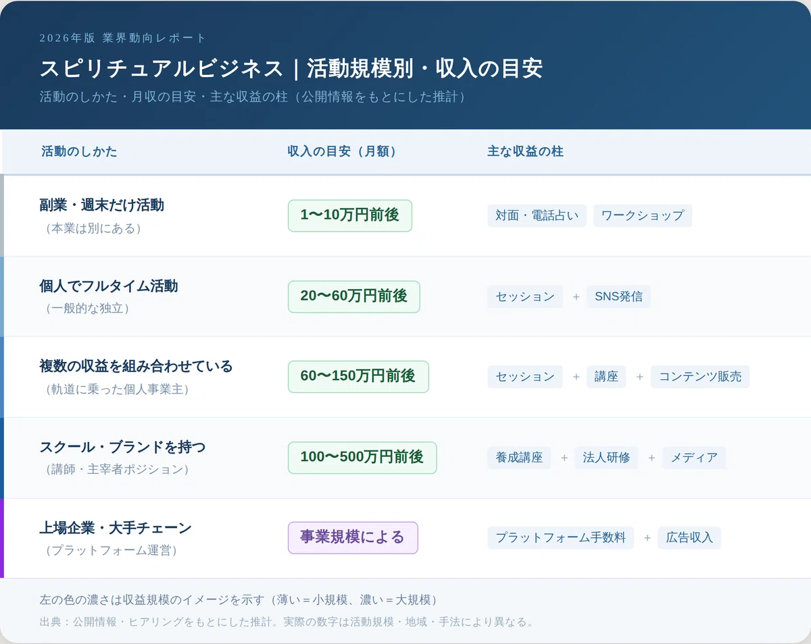Click the source note starting 出典：公開情報・ヒアリング
The width and height of the screenshot is (811, 644).
click(x=289, y=622)
